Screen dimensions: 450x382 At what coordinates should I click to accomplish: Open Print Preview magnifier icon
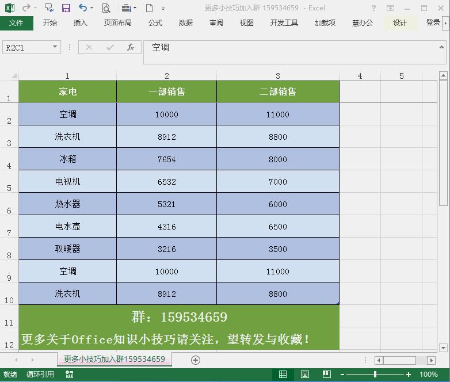pos(106,8)
